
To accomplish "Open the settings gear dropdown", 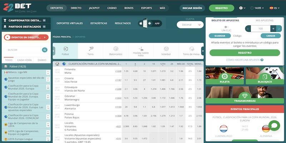I will pyautogui.click(x=242, y=8).
